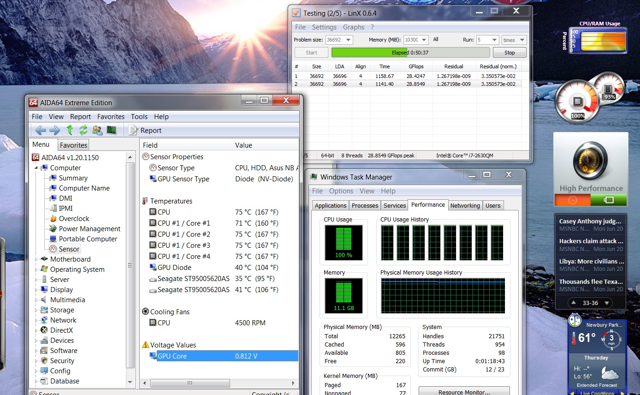This screenshot has height=395, width=640.
Task: Select the Overclock flame icon in tree
Action: click(53, 219)
